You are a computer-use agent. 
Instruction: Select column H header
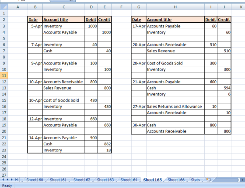pos(175,7)
